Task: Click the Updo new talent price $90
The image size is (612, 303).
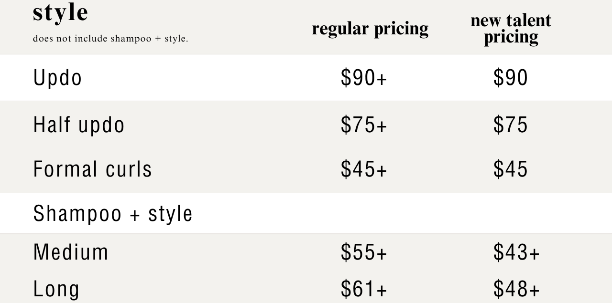Action: pyautogui.click(x=510, y=78)
